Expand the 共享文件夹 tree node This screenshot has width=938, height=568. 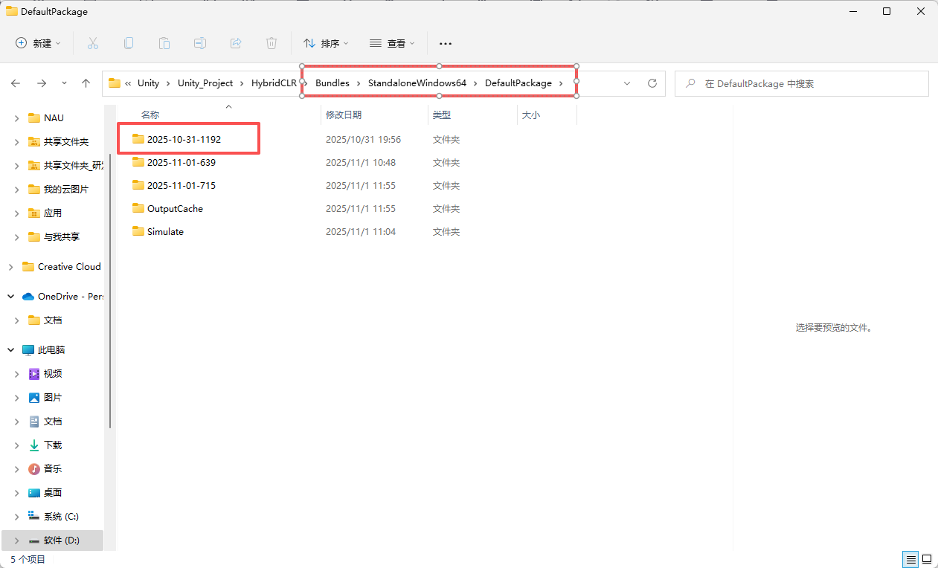click(17, 142)
